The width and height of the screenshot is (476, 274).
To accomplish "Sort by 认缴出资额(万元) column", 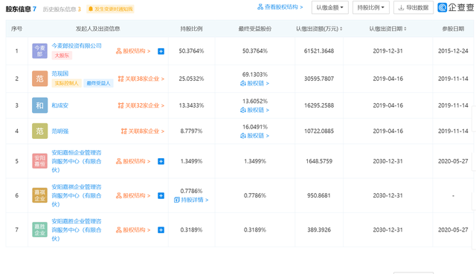I will click(319, 29).
